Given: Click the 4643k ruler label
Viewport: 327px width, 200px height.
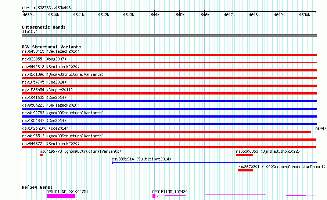Looking at the screenshot, I should (x=129, y=15).
